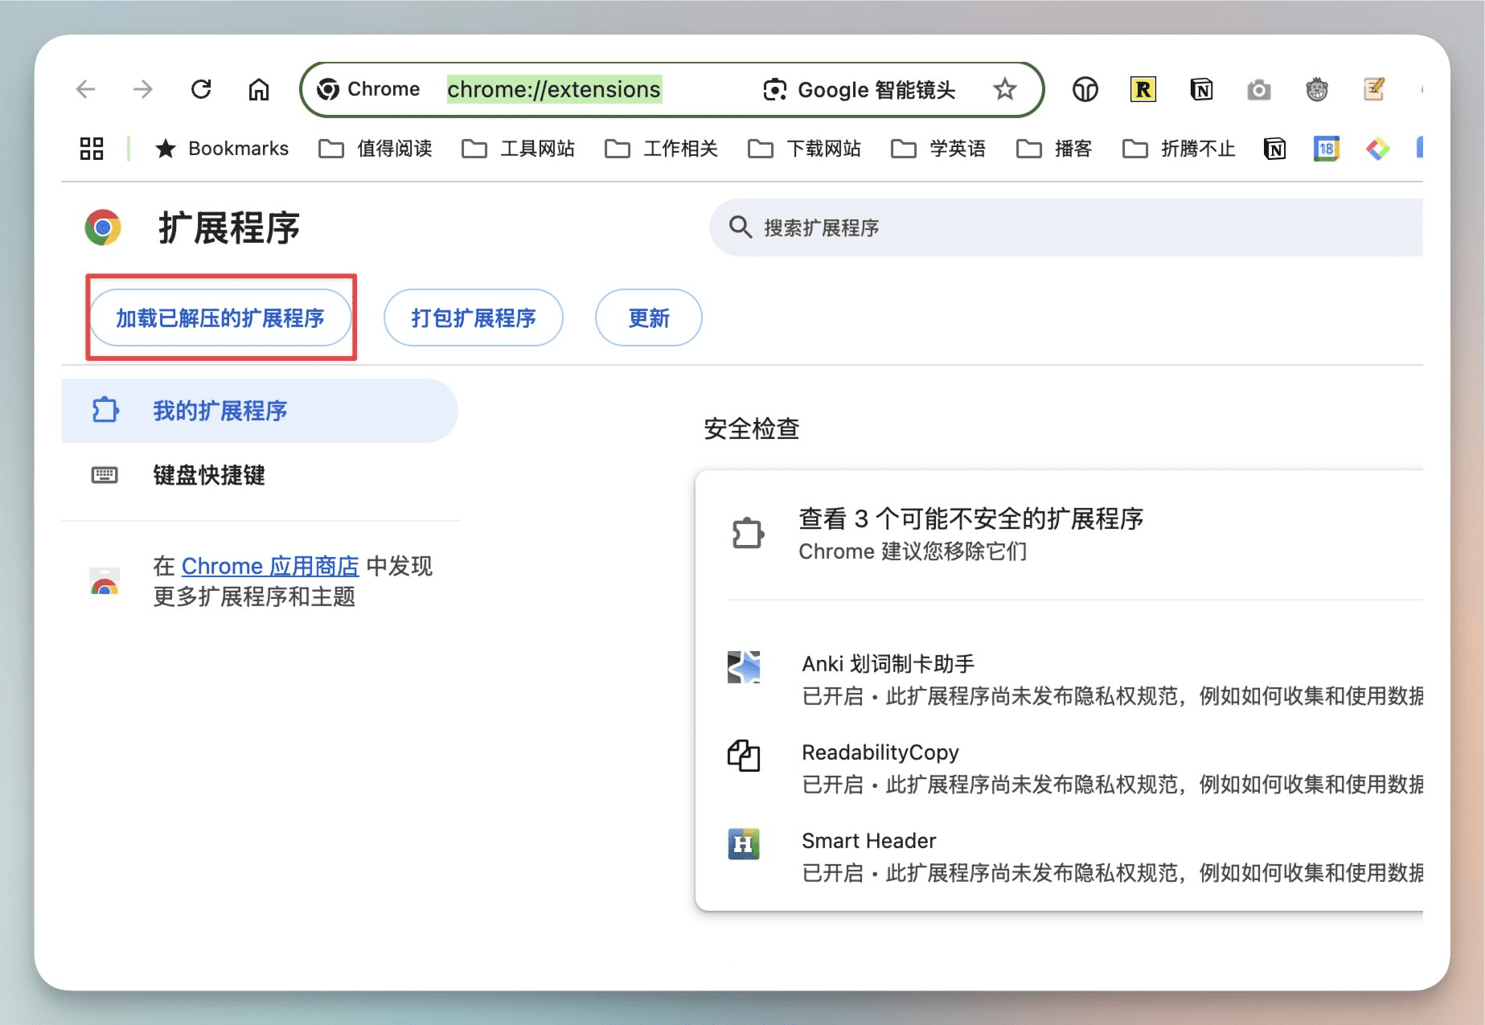Click the Anki 划词制卡助手 extension entry
Image resolution: width=1485 pixels, height=1025 pixels.
pos(888,664)
